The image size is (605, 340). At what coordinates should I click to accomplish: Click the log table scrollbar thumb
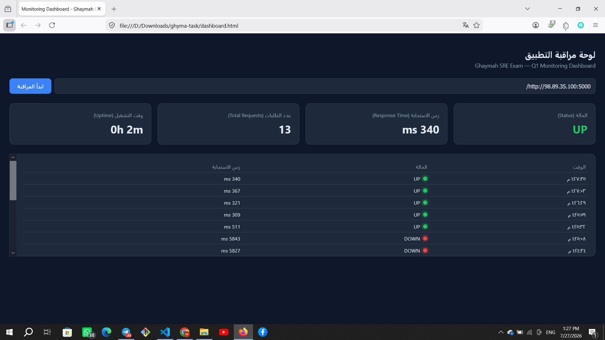click(13, 180)
